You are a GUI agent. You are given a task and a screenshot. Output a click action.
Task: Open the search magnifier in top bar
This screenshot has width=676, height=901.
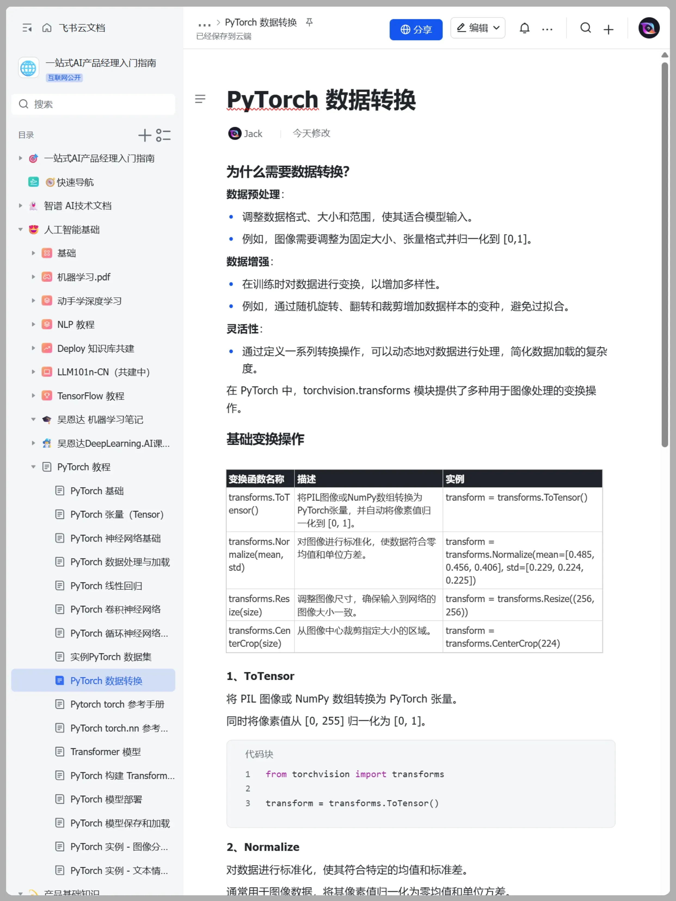point(586,28)
